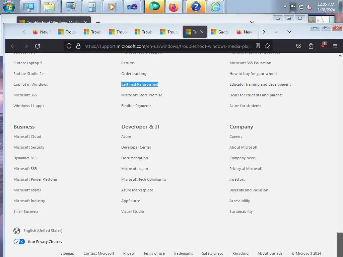Open the uBlock Origin extension icon

[323, 46]
